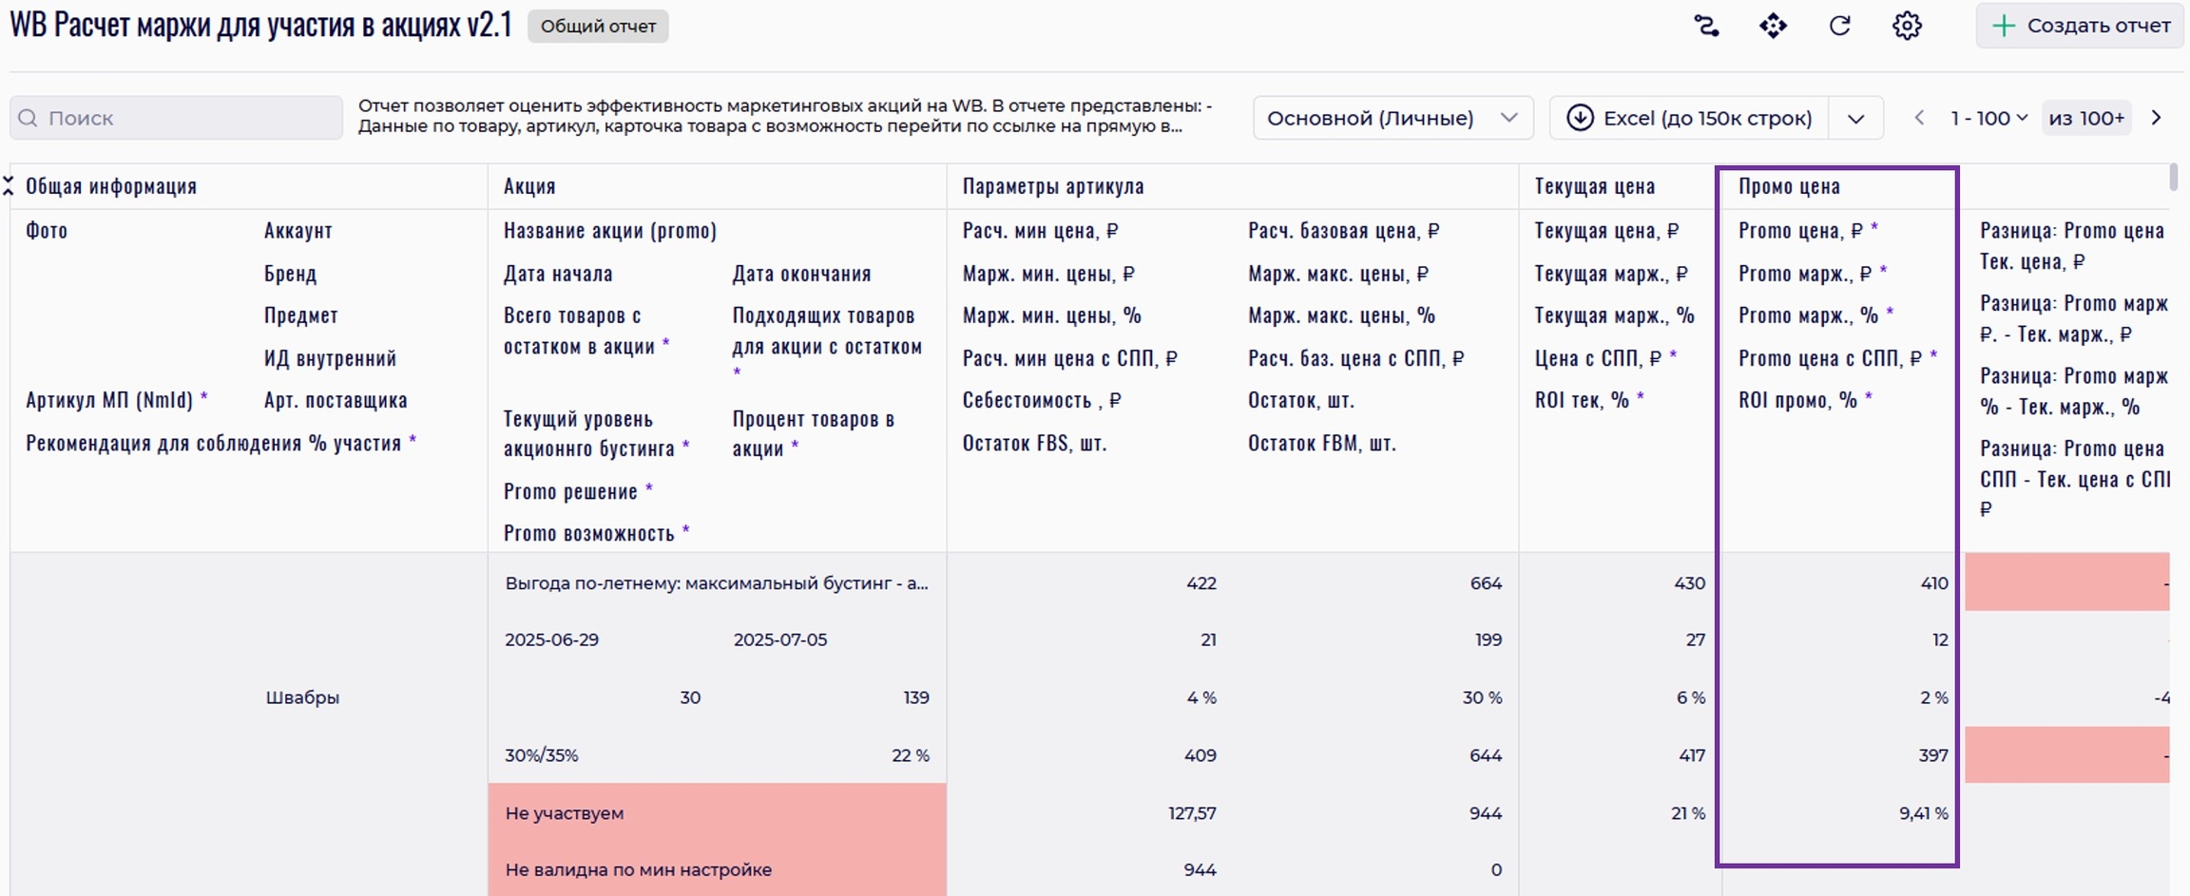Click the Создать отчет button
The image size is (2190, 896).
click(x=2080, y=26)
